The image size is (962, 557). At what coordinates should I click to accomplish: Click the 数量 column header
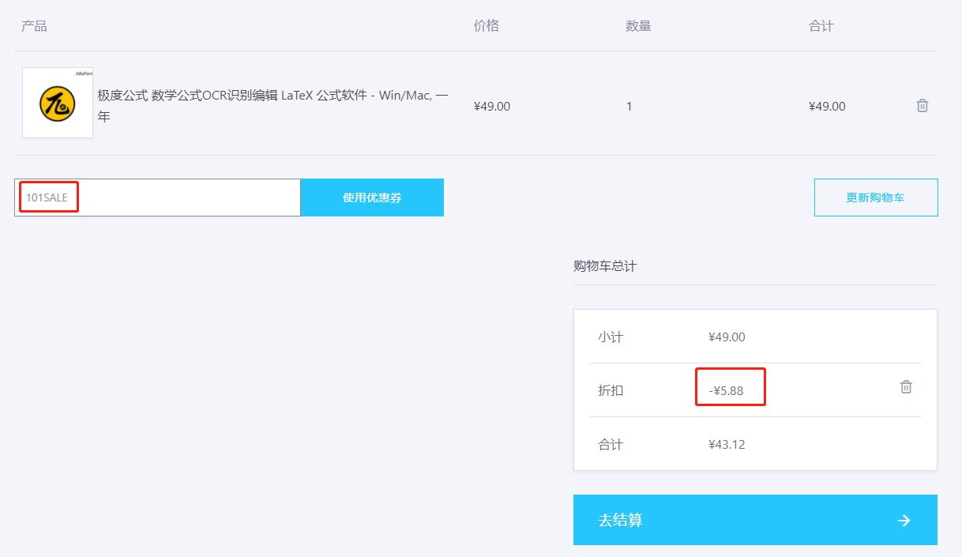click(x=638, y=26)
